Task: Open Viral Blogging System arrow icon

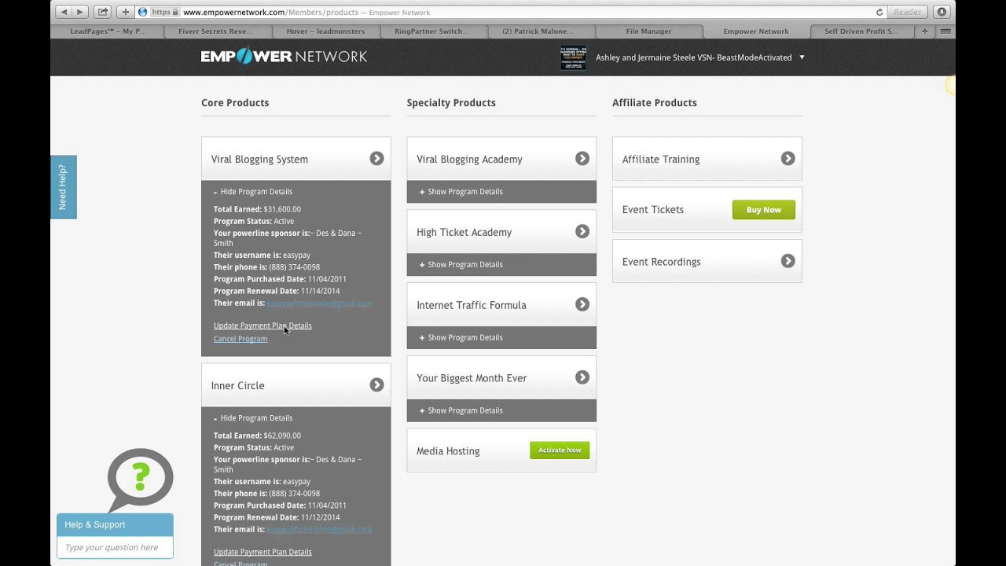Action: [376, 158]
